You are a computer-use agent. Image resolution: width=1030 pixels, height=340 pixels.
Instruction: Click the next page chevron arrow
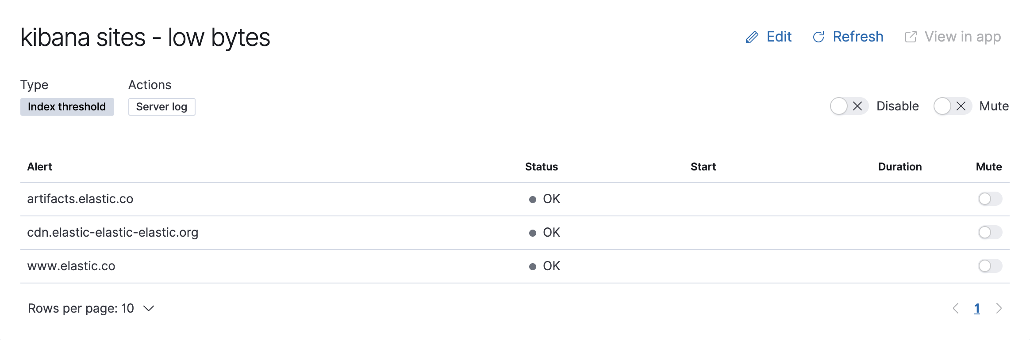pos(999,308)
